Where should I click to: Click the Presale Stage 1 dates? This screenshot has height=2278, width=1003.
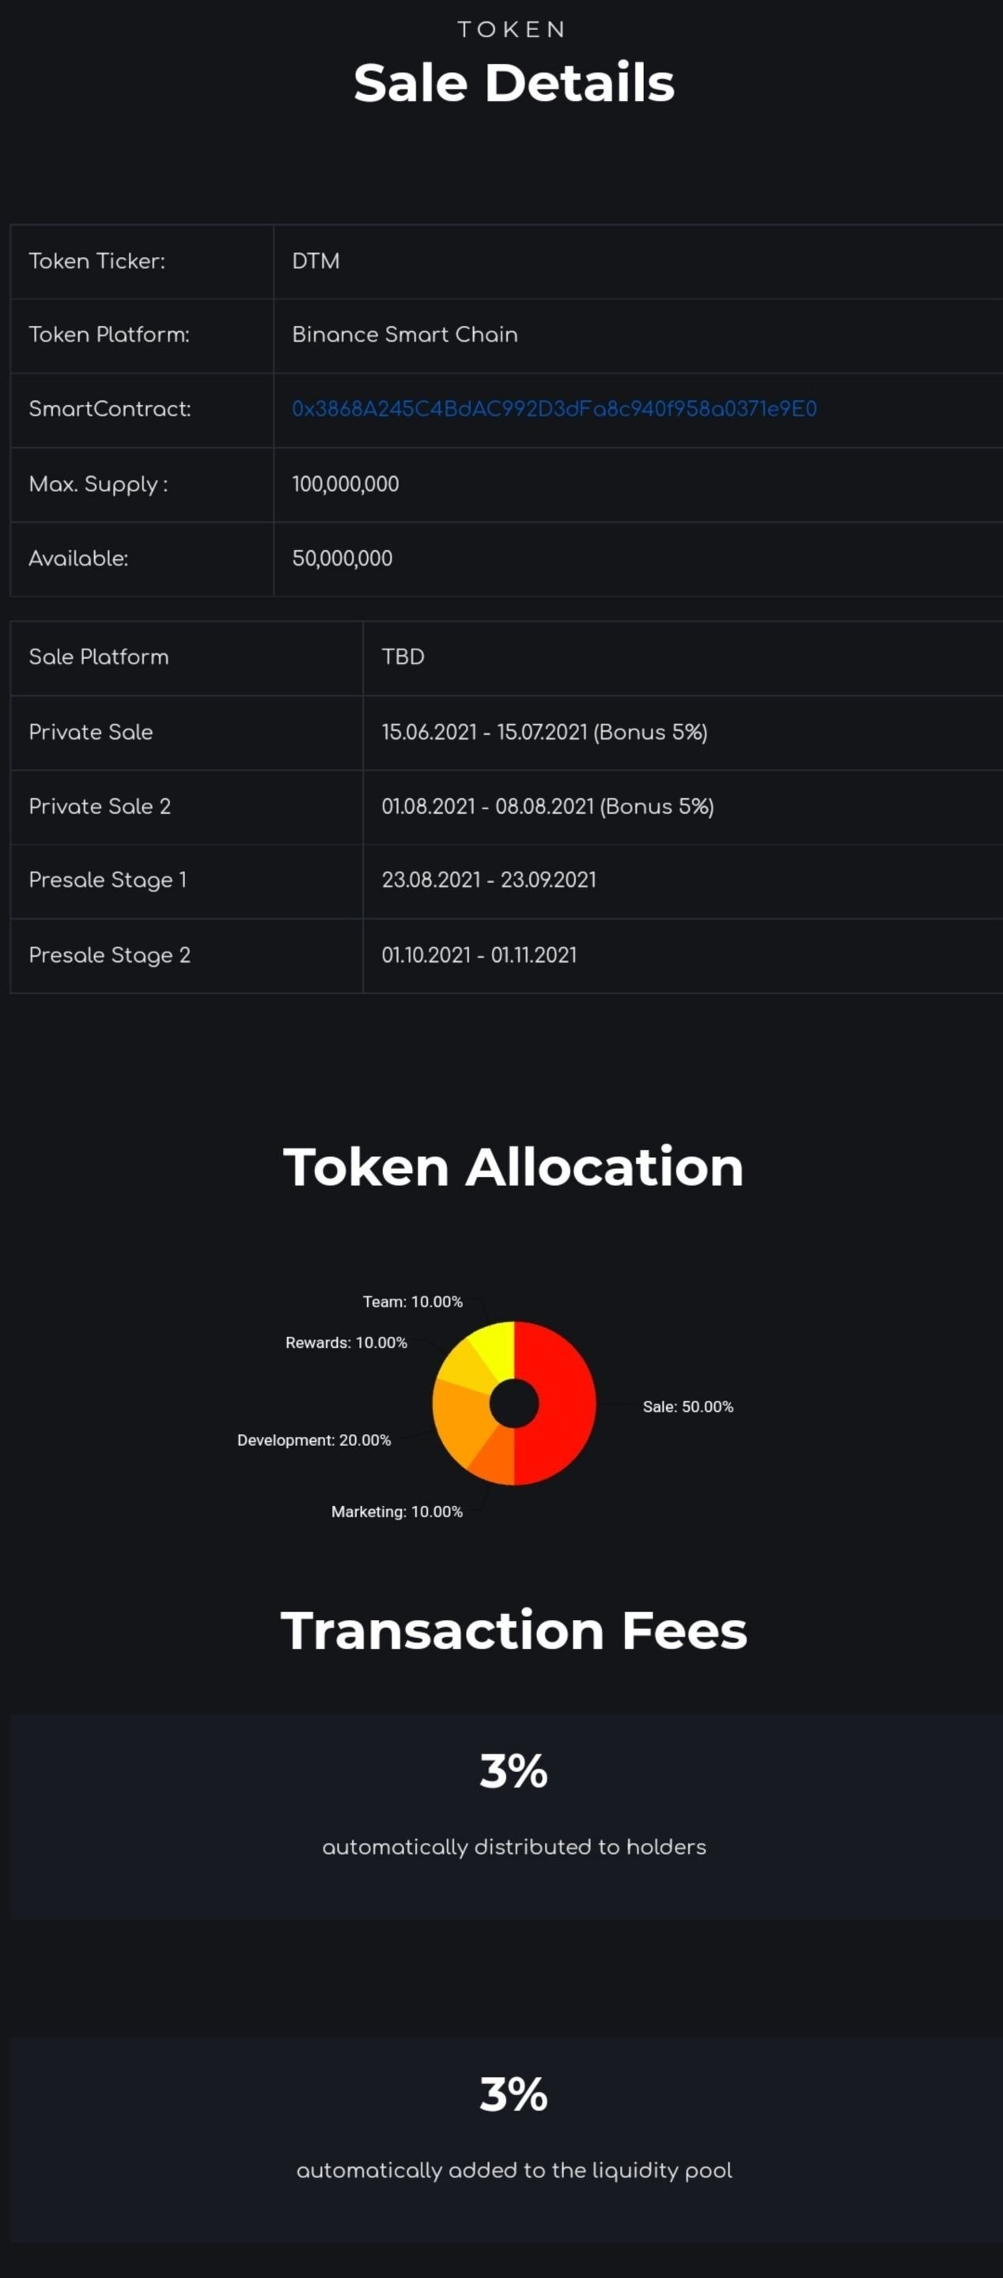pos(488,880)
